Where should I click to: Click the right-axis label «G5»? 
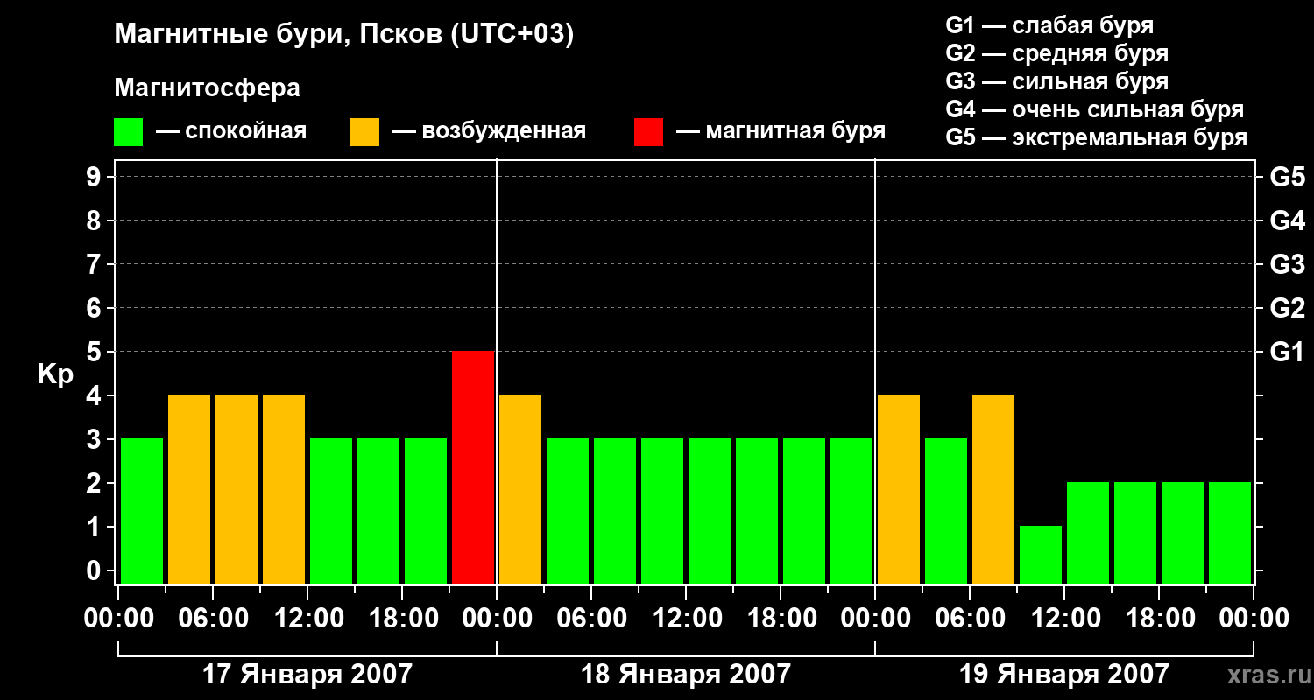[x=1287, y=177]
